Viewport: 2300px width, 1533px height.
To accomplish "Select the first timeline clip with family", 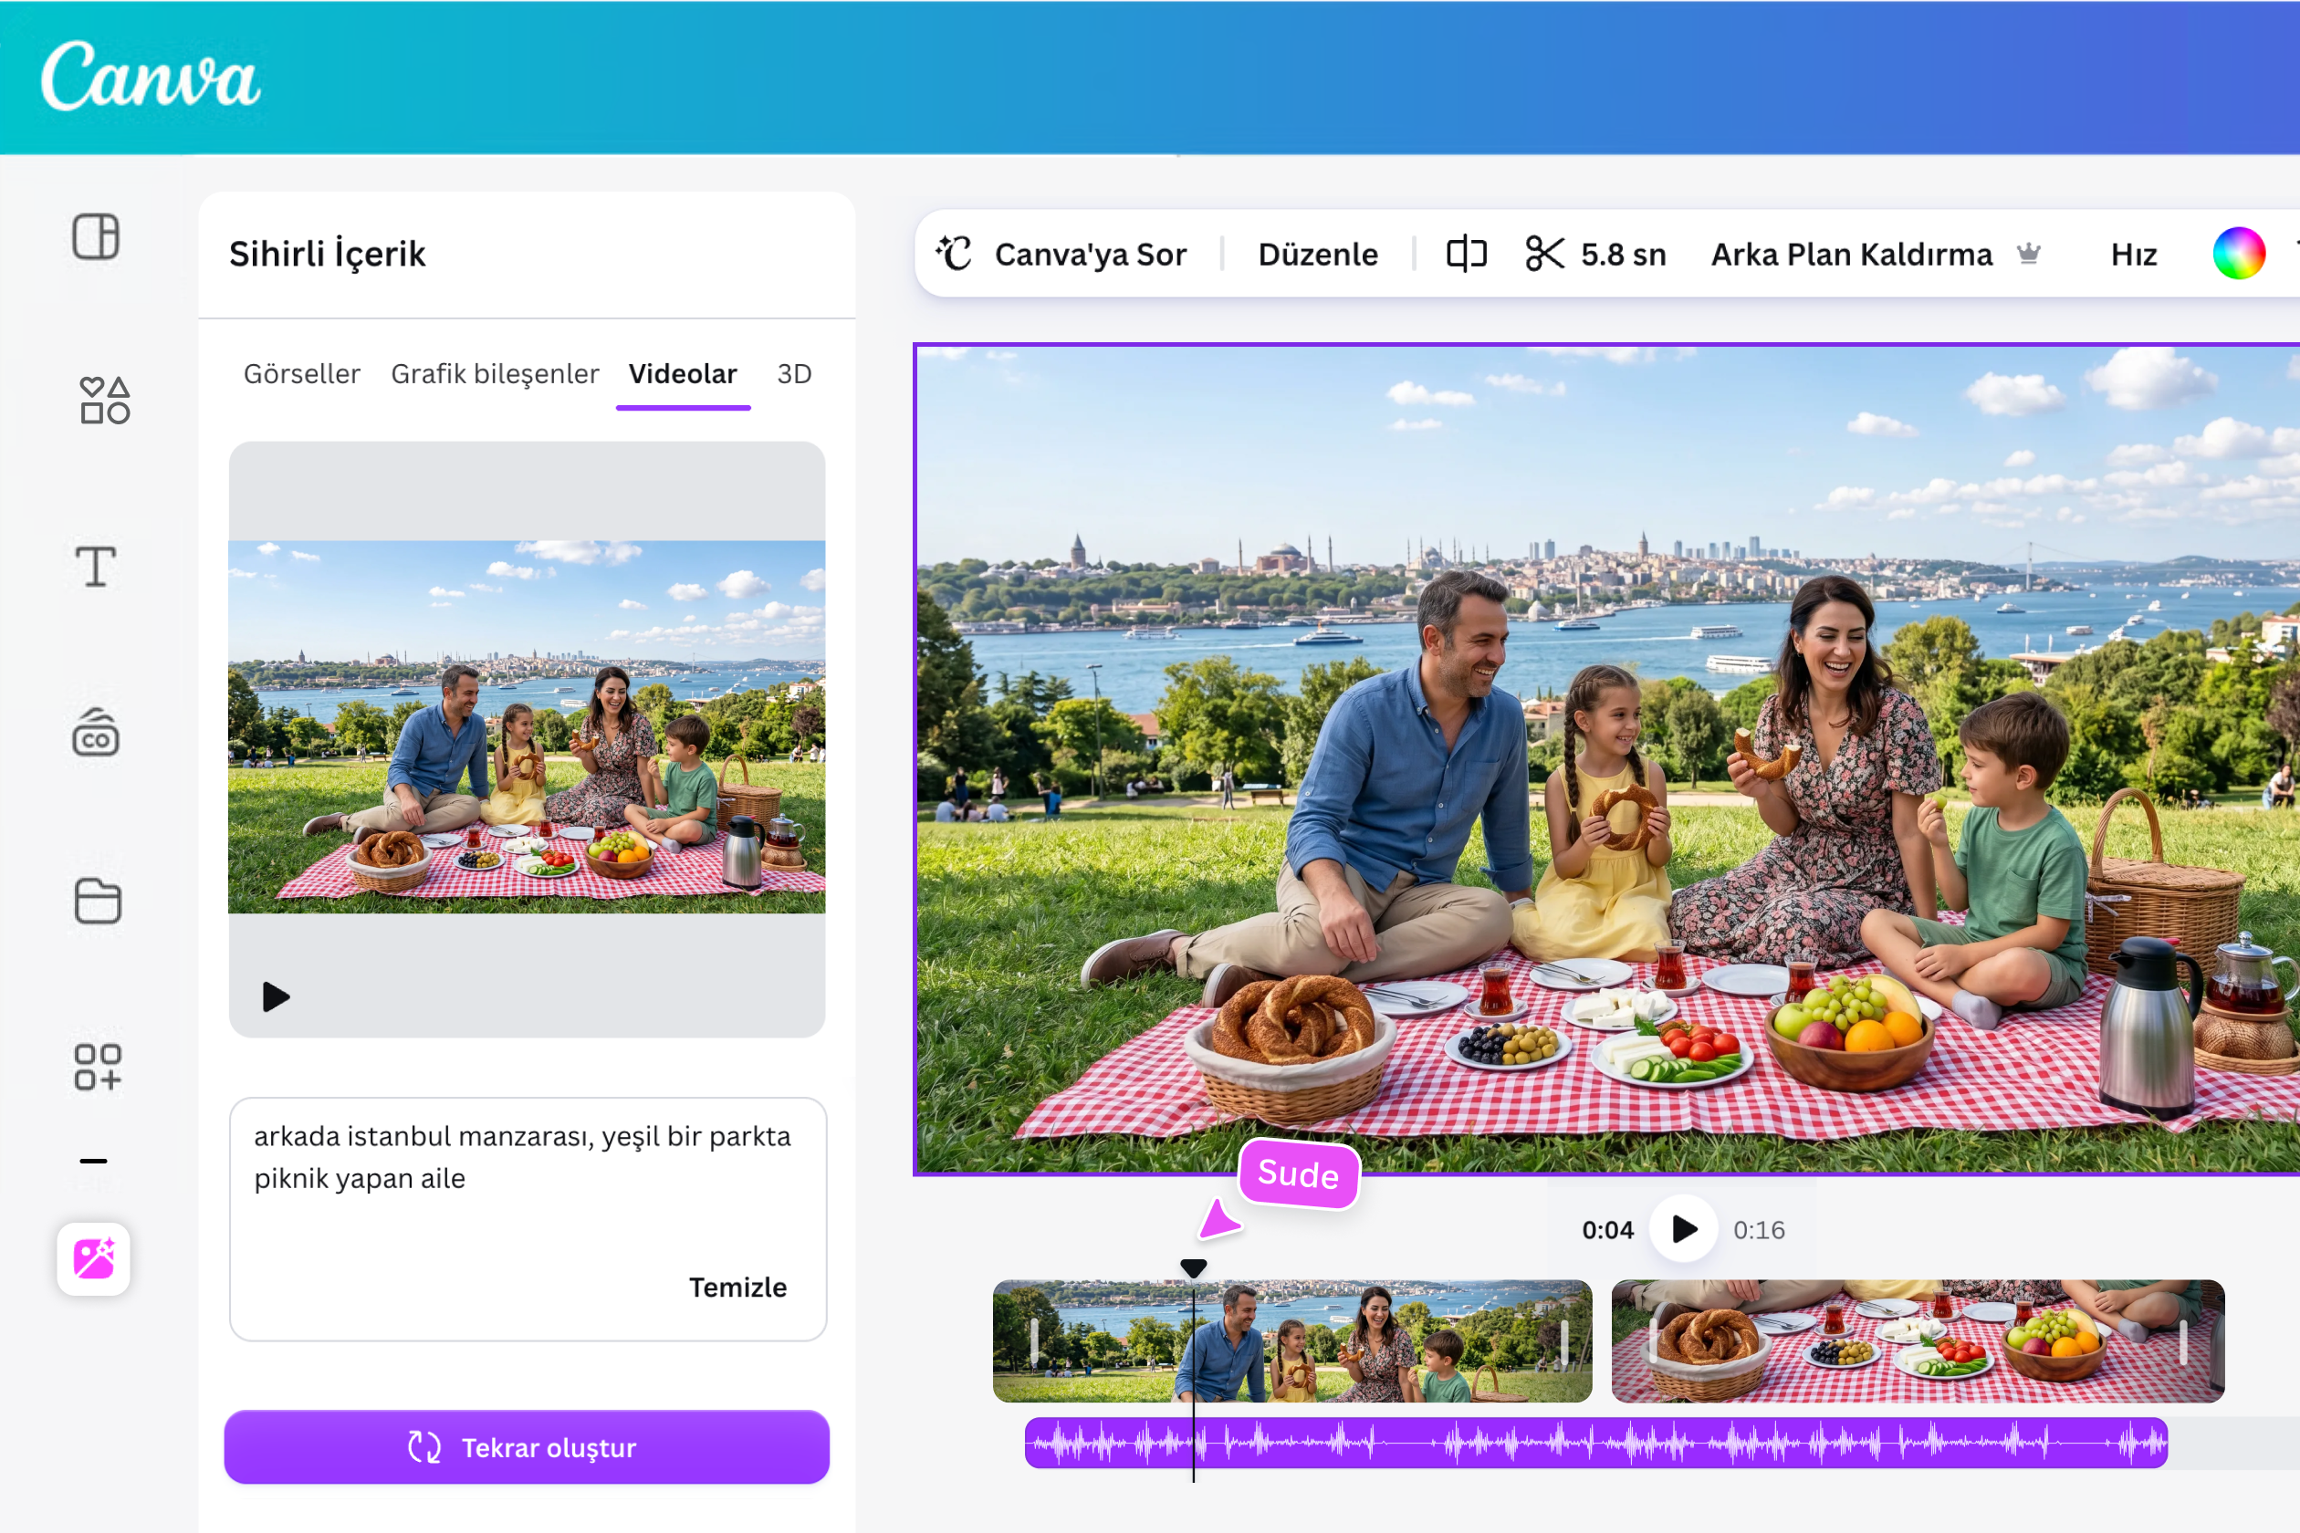I will click(1291, 1340).
